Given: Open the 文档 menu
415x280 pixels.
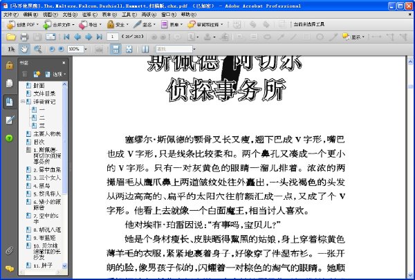Looking at the screenshot, I should (x=70, y=15).
